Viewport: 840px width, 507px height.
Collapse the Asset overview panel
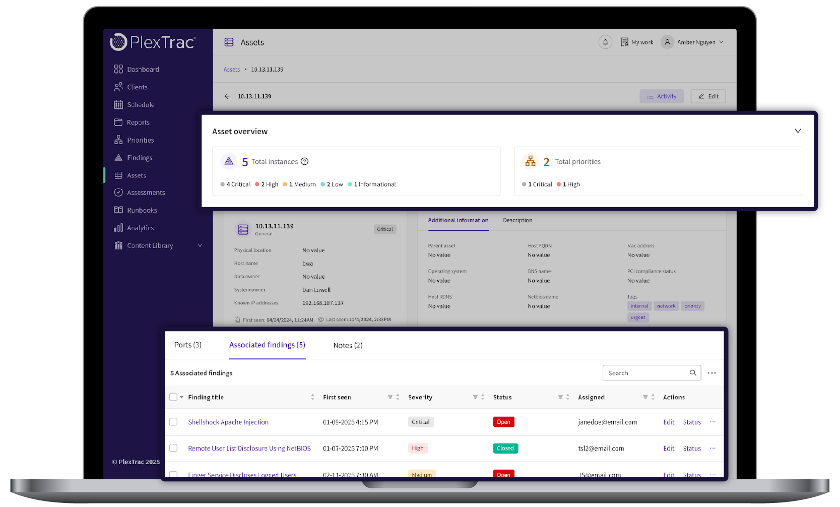(x=798, y=131)
